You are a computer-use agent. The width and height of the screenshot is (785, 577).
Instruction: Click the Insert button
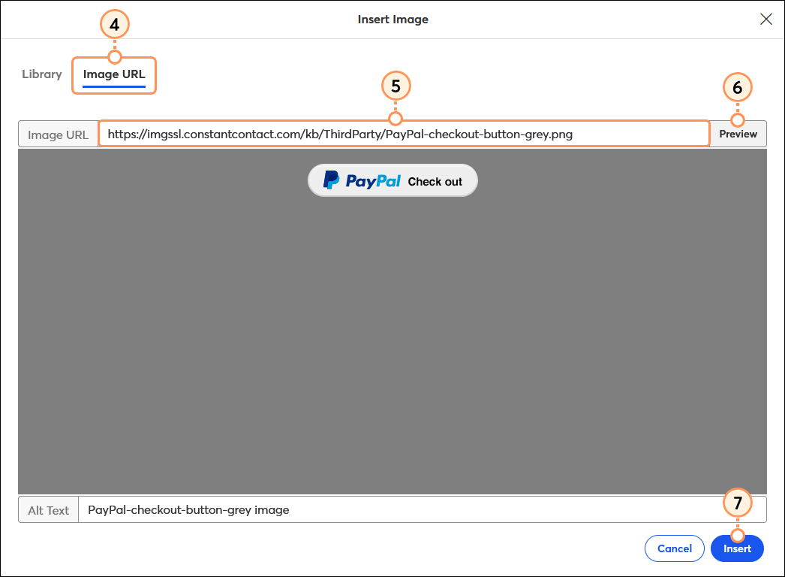coord(737,548)
